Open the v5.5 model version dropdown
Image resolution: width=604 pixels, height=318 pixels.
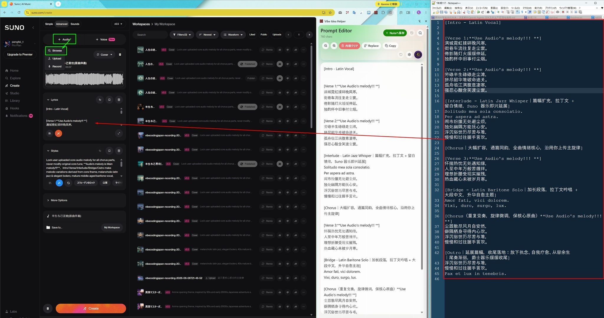pos(118,24)
